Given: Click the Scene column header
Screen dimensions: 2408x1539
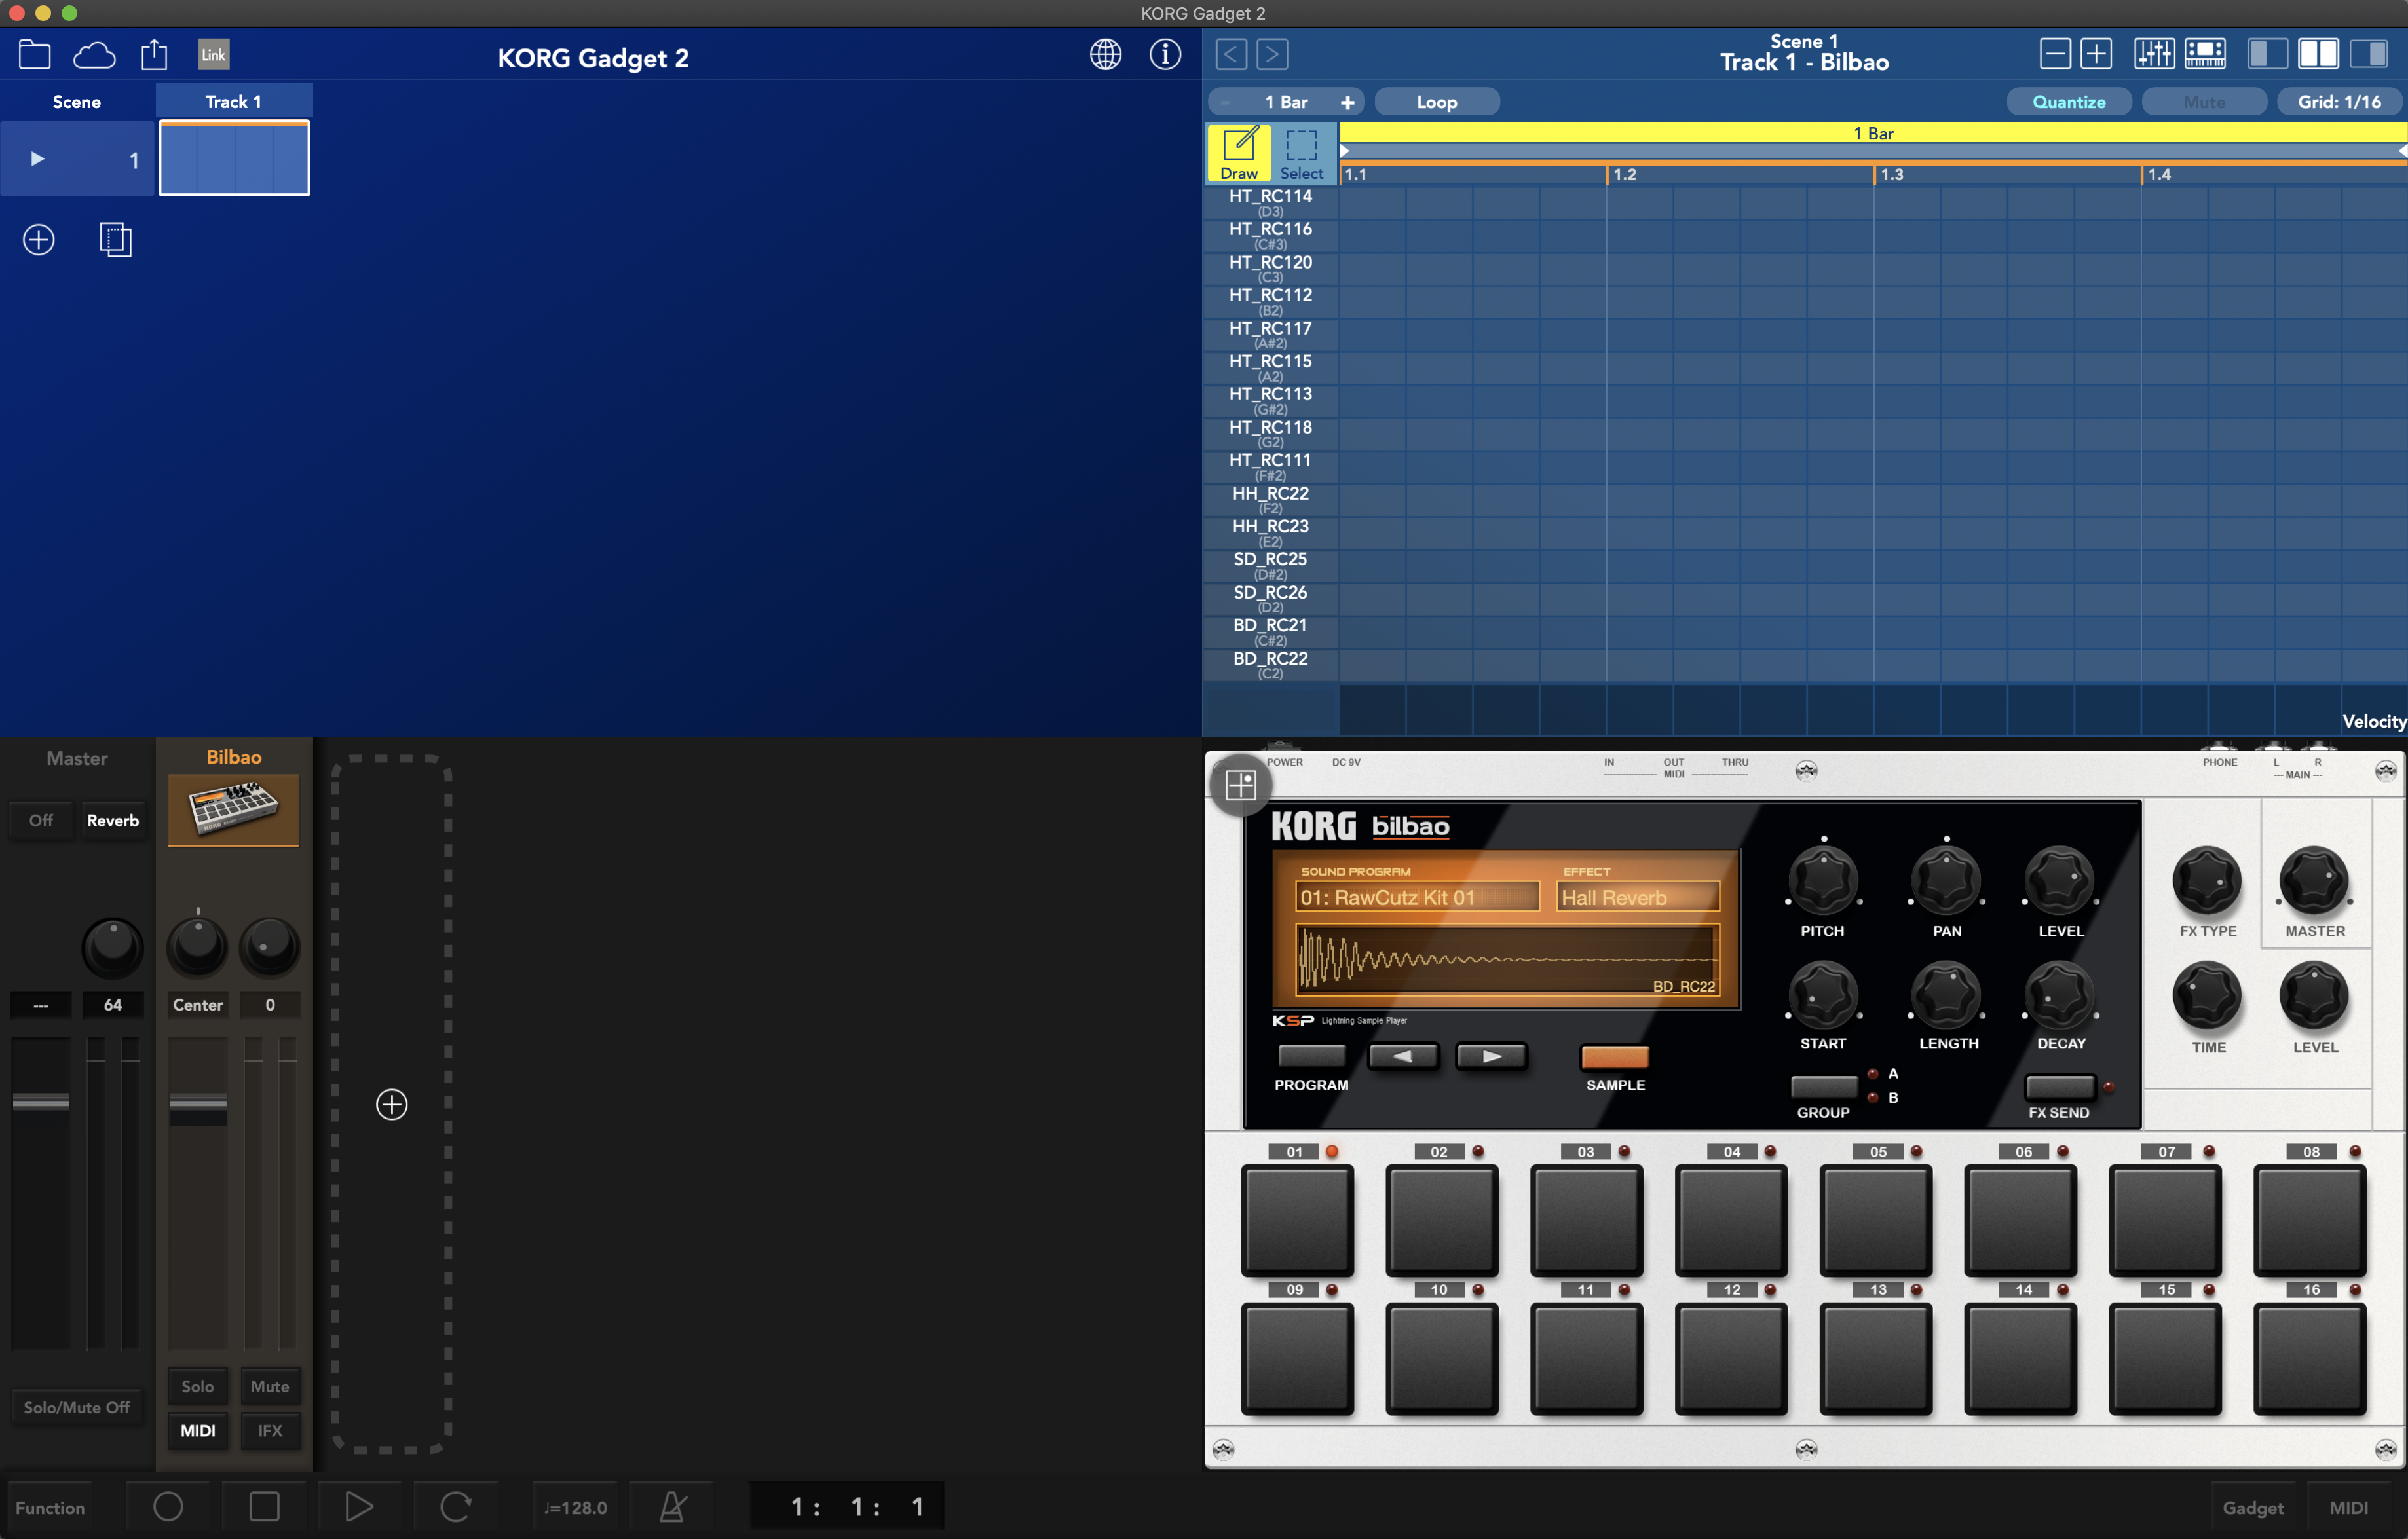Looking at the screenshot, I should [x=77, y=102].
